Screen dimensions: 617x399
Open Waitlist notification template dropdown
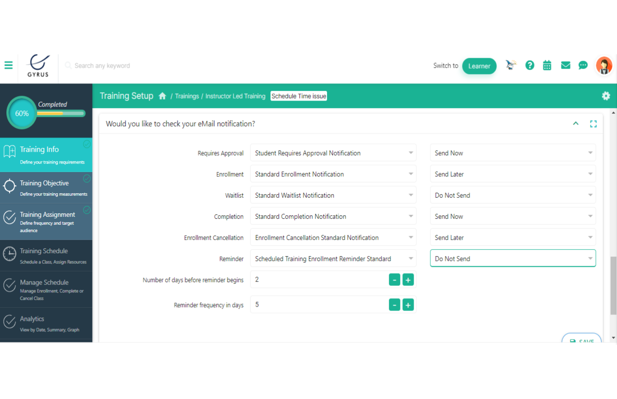(333, 195)
